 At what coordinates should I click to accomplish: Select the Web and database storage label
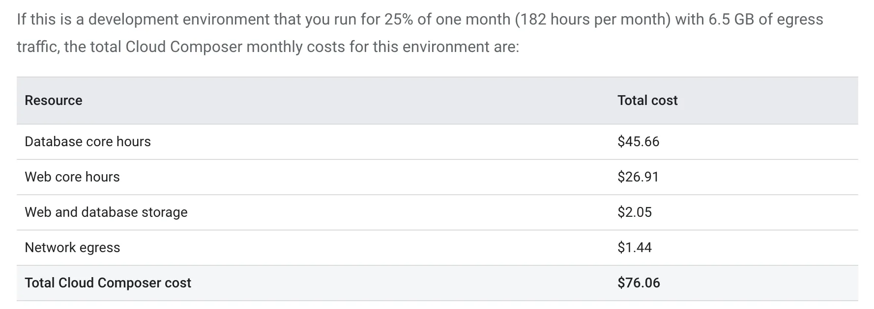pos(106,212)
